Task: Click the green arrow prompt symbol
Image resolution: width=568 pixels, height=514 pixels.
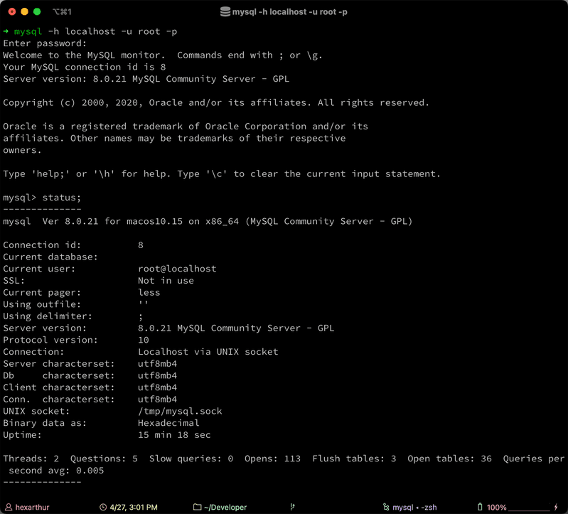Action: [x=6, y=31]
